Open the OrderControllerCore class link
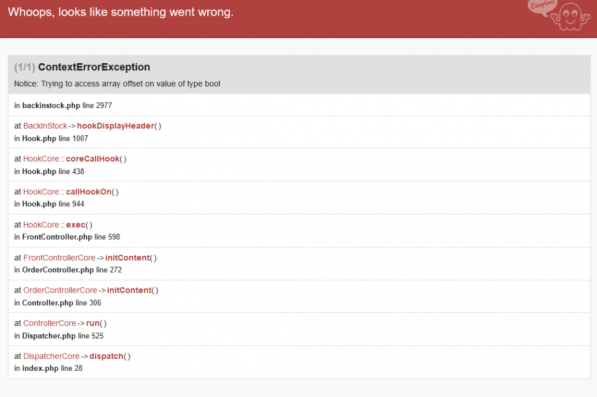Image resolution: width=597 pixels, height=397 pixels. point(61,290)
